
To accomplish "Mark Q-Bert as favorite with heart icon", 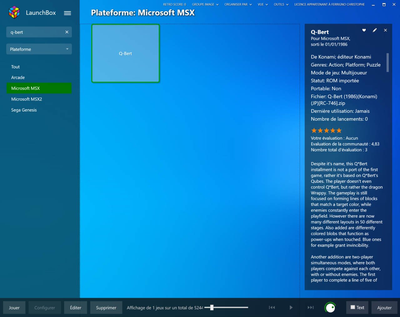I will click(x=364, y=30).
